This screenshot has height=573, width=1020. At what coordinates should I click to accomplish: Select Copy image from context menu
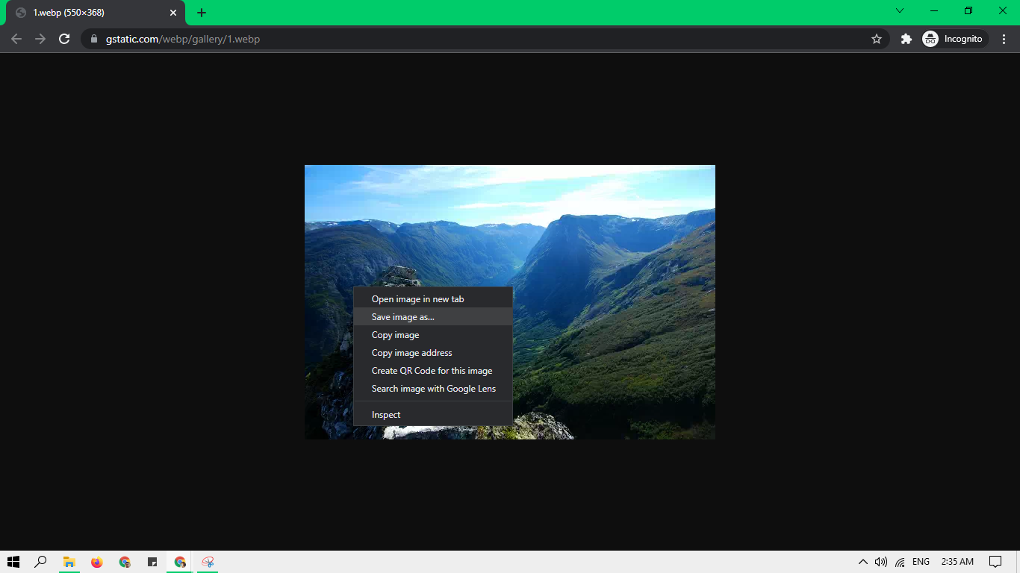[433, 335]
